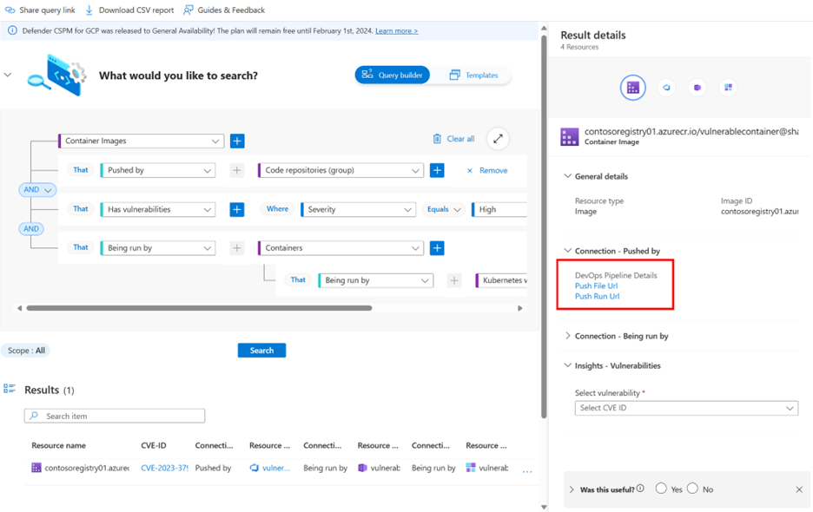Select the container resource icon
The height and width of the screenshot is (512, 813).
click(x=697, y=88)
